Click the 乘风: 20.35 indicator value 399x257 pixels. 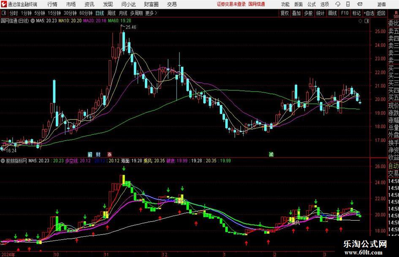pyautogui.click(x=154, y=161)
